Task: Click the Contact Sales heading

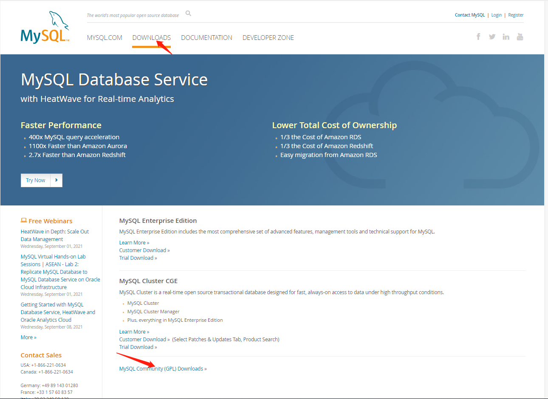Action: coord(41,355)
